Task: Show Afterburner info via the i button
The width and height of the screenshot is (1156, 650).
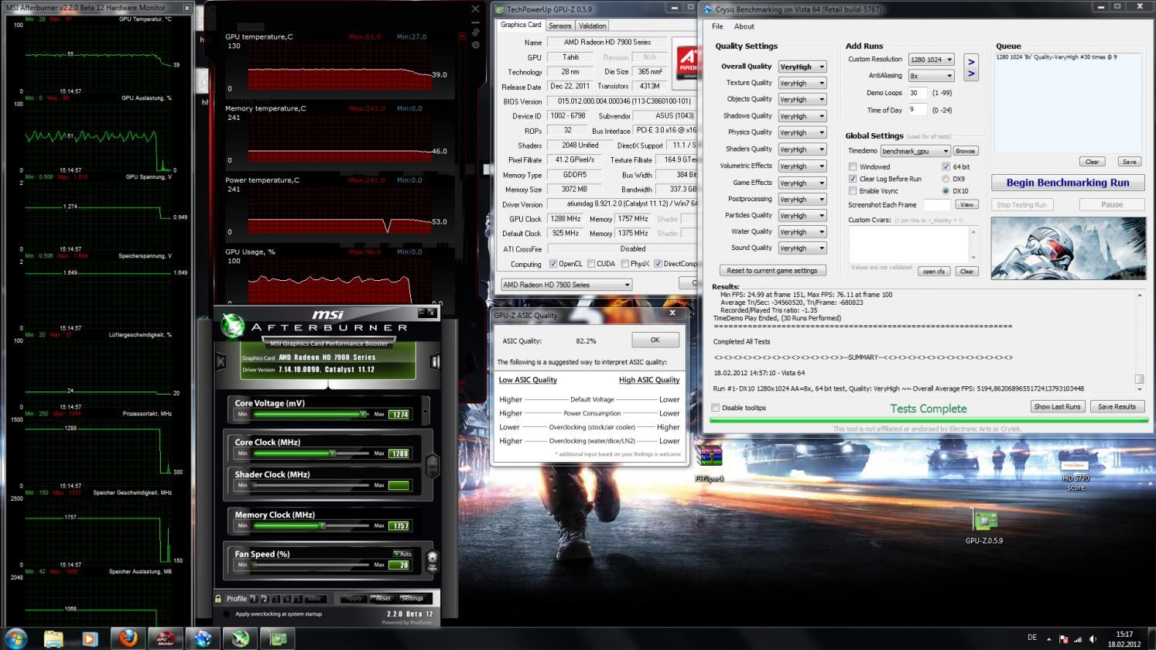Action: (435, 361)
